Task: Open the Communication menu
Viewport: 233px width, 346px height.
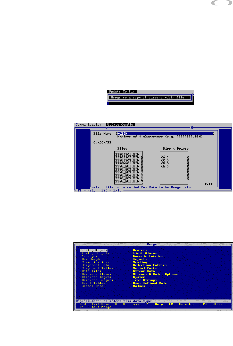Action: pos(88,125)
